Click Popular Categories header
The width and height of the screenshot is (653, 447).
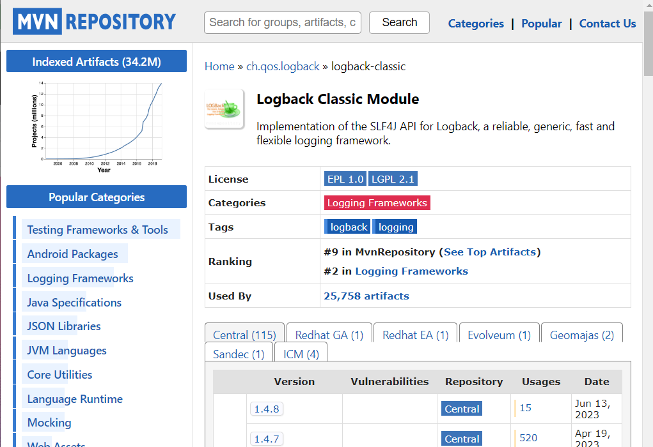[x=97, y=197]
